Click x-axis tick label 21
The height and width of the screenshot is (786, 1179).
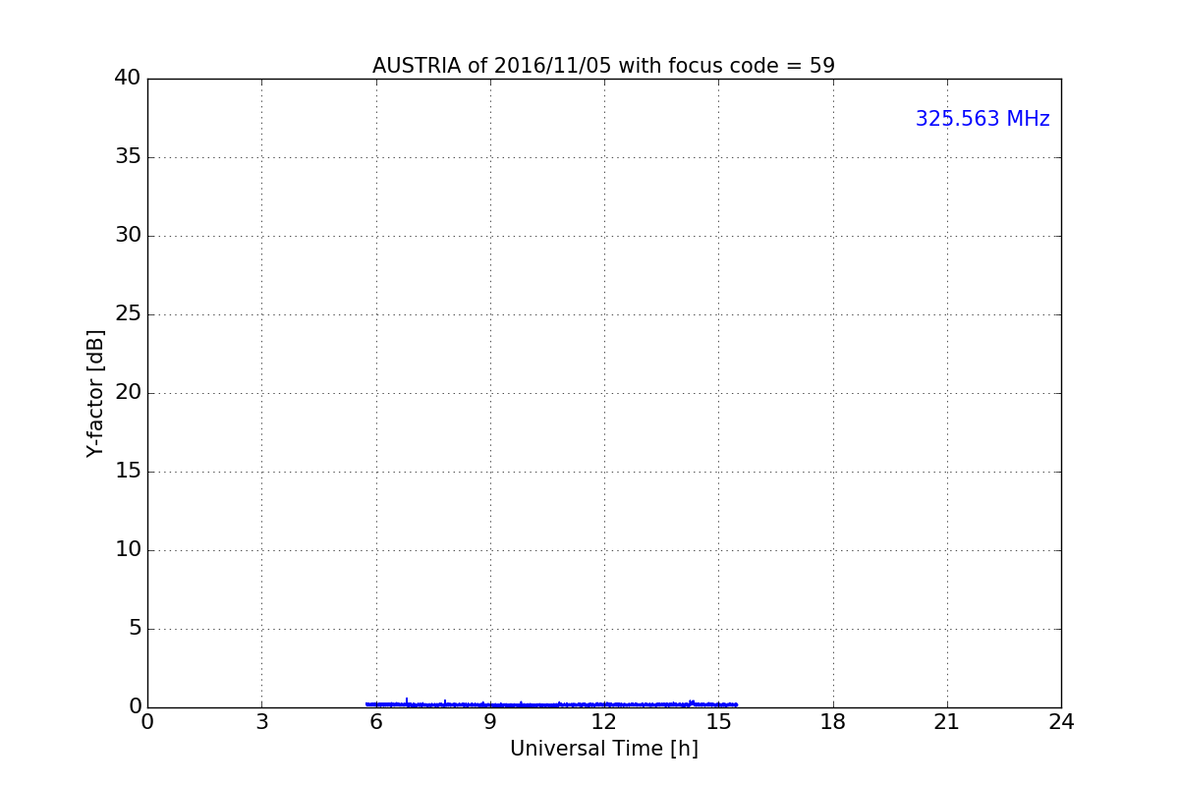pos(946,722)
